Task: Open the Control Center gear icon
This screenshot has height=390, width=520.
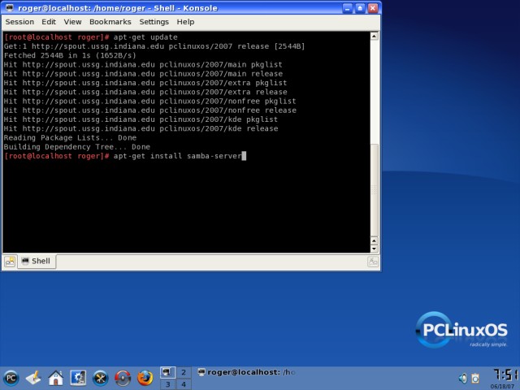Action: pyautogui.click(x=78, y=378)
